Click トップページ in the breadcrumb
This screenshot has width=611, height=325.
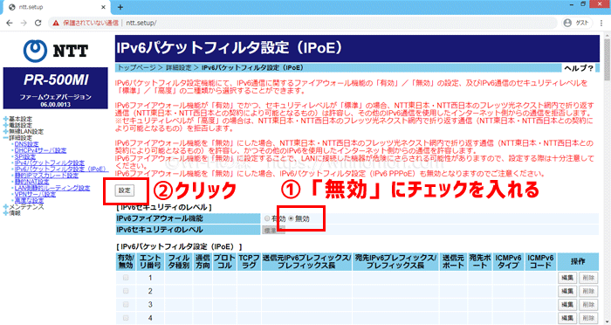(x=136, y=68)
